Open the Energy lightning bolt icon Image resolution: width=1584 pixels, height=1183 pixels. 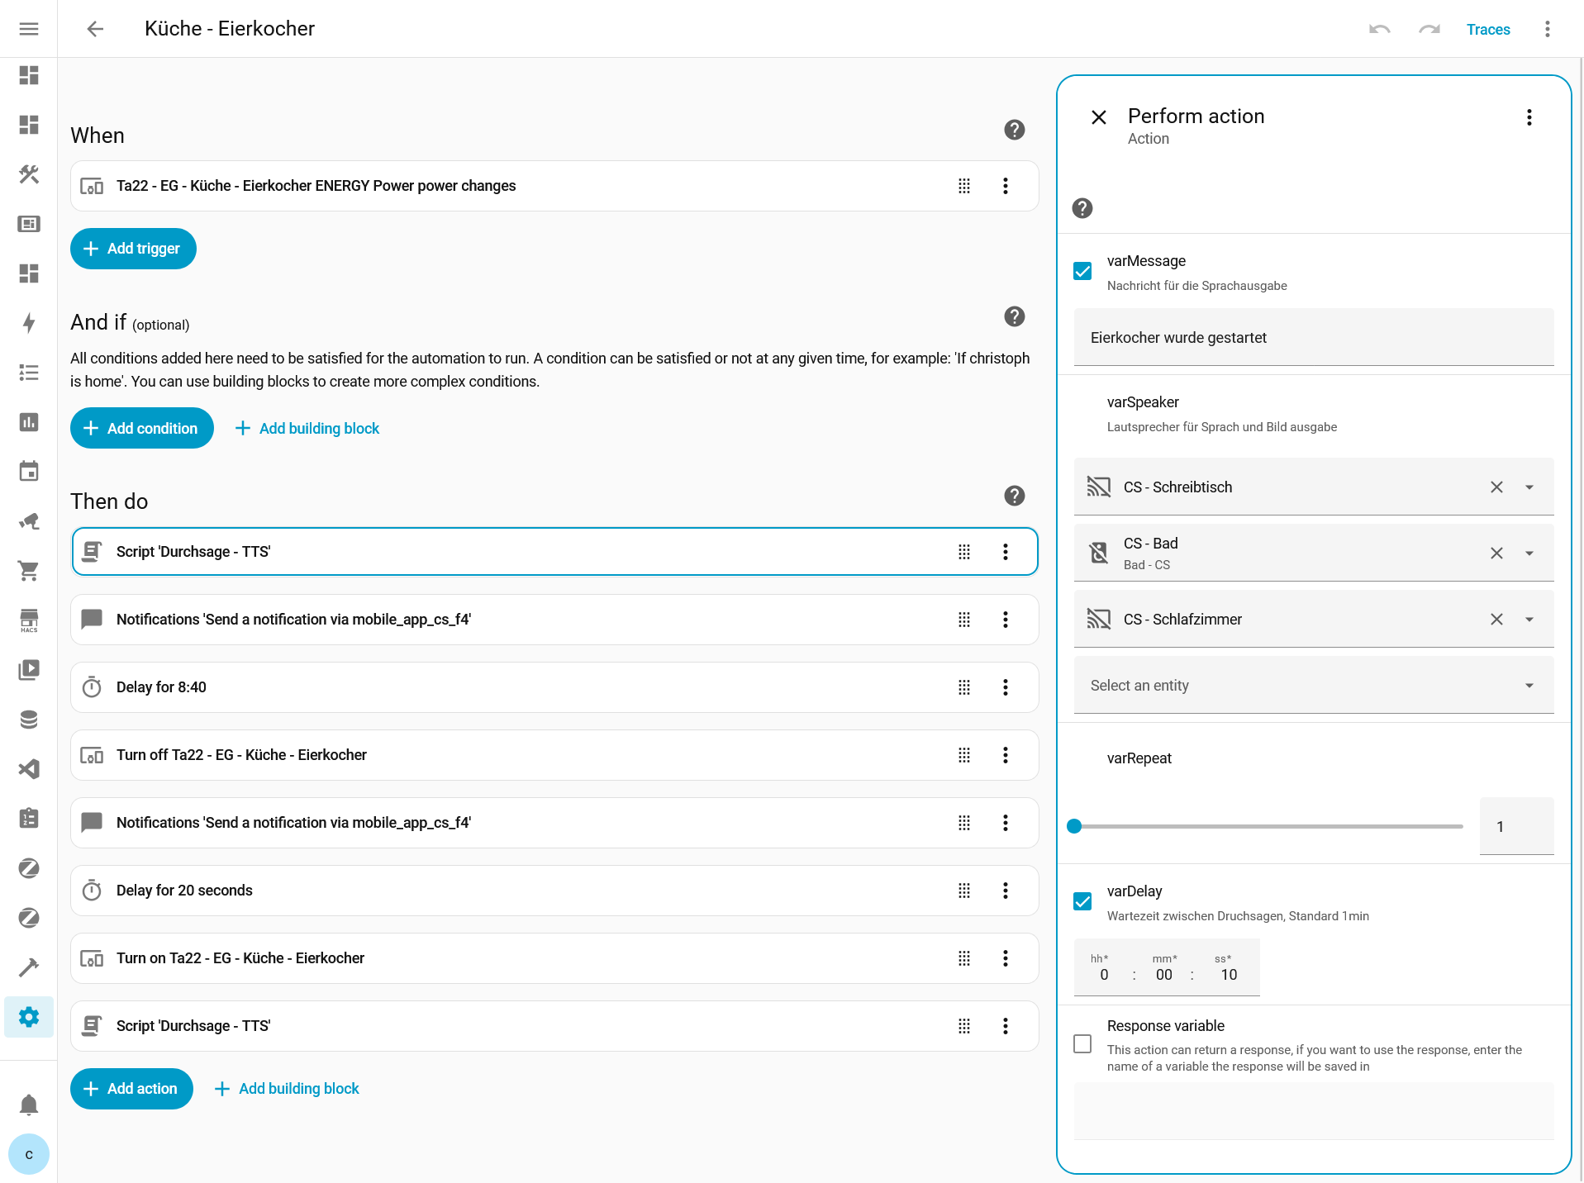(x=29, y=323)
